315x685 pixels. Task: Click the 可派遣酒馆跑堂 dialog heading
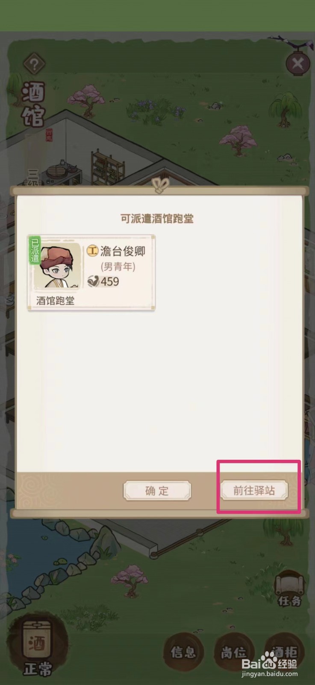[x=157, y=219]
